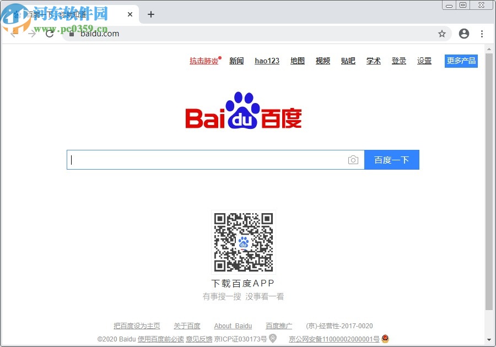Open the 视频 video link

tap(323, 61)
